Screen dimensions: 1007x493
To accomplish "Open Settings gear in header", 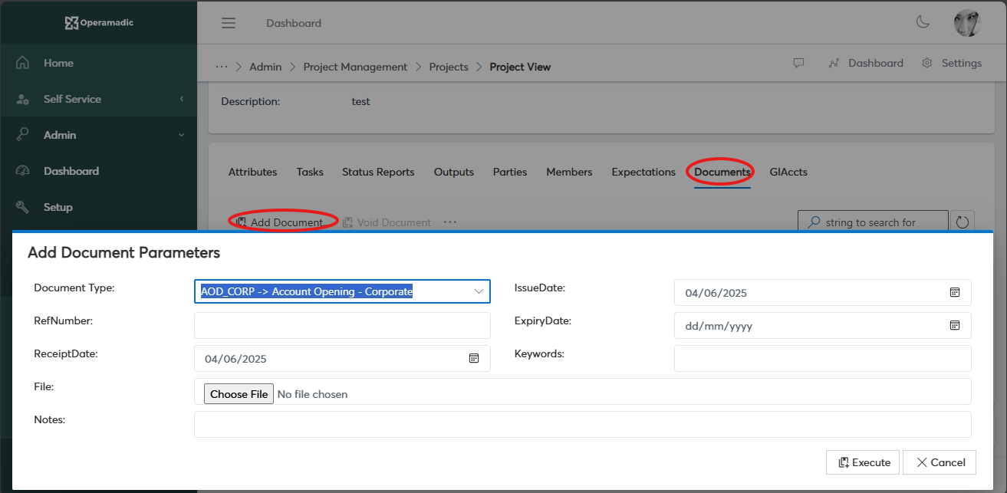I will [951, 63].
